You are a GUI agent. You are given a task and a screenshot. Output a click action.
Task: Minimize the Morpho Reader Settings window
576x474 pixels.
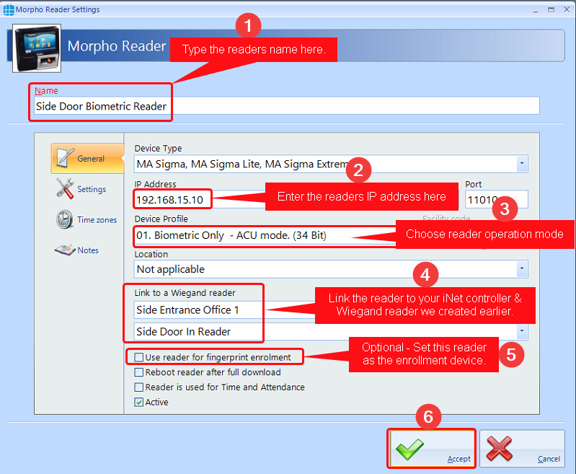tap(535, 10)
